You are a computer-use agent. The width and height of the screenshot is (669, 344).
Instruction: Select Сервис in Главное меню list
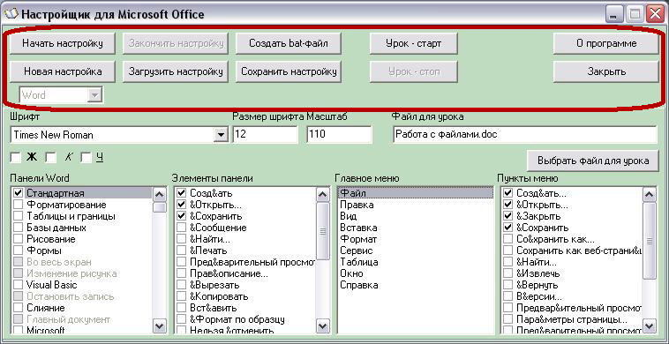pos(415,251)
